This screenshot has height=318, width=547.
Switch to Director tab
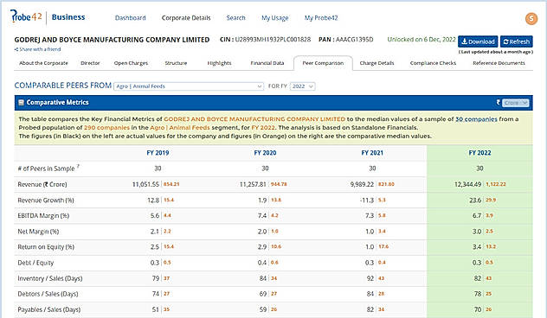tap(90, 63)
